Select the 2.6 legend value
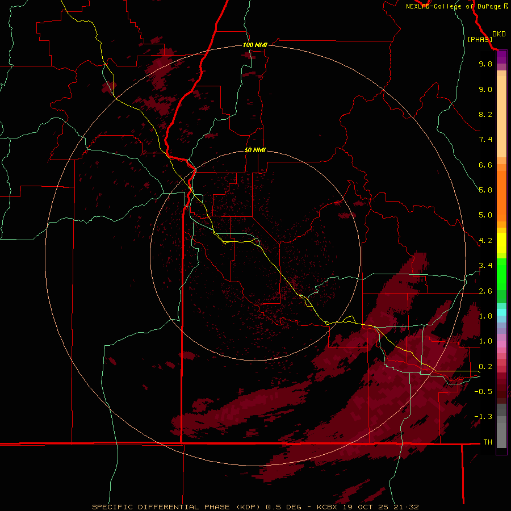Screen dimensions: 511x511 485,291
